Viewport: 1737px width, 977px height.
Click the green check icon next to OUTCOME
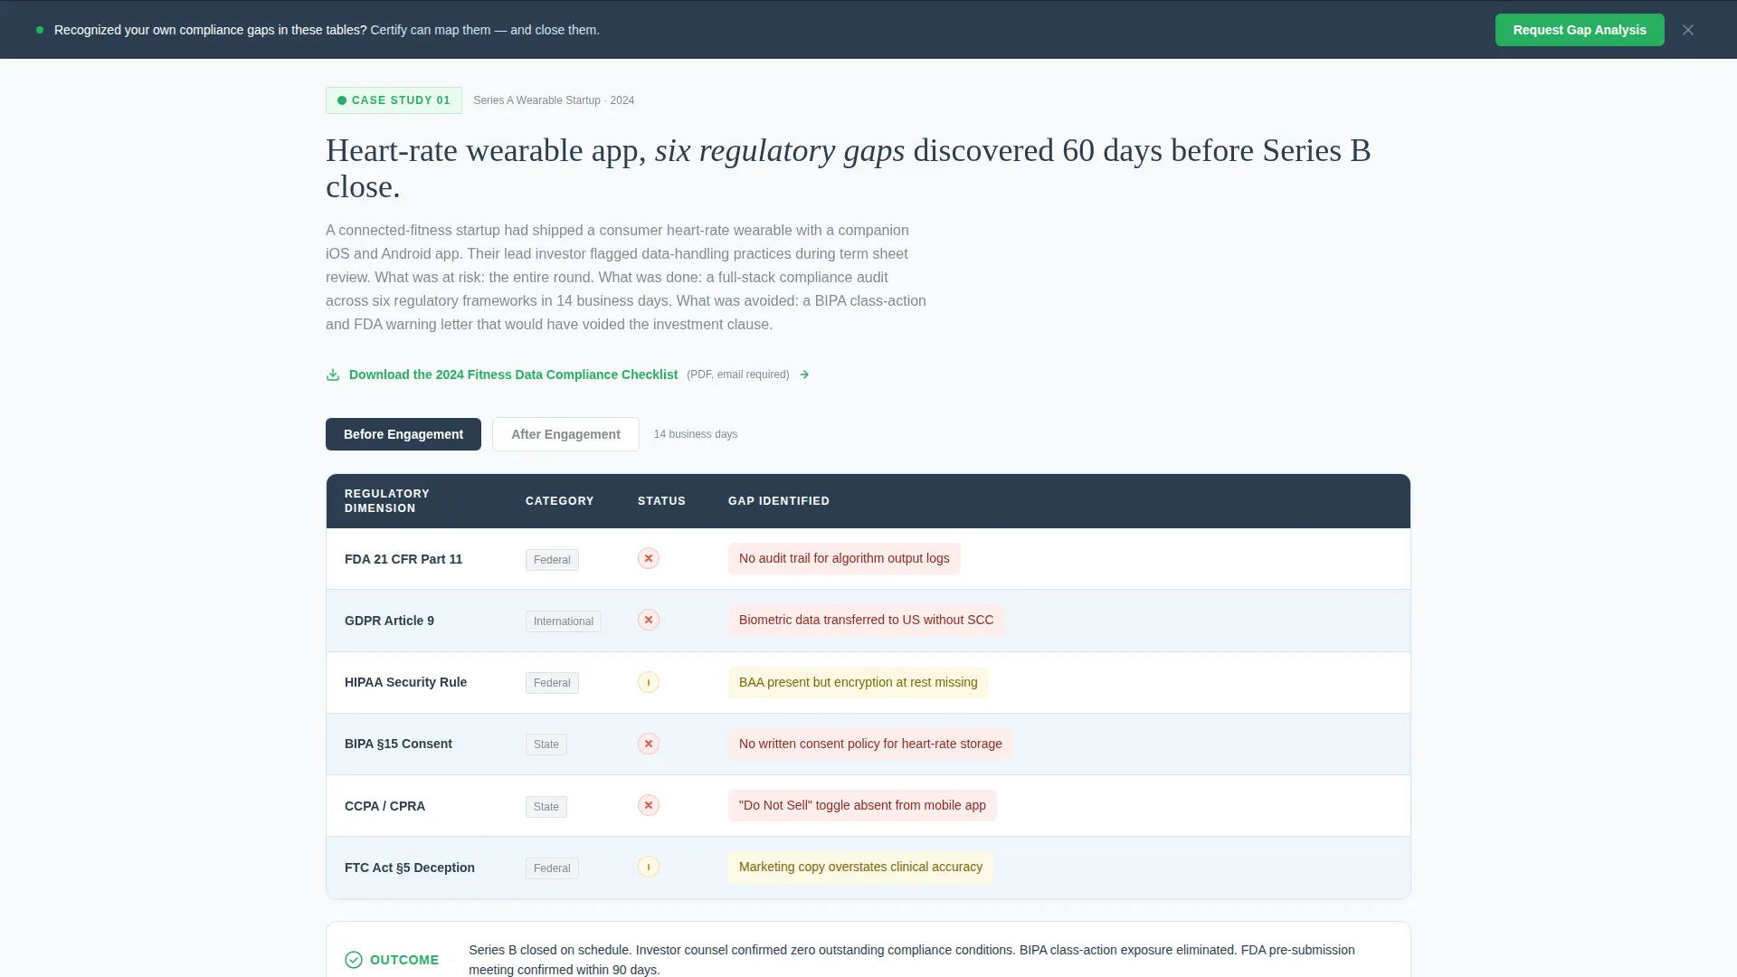pyautogui.click(x=354, y=960)
